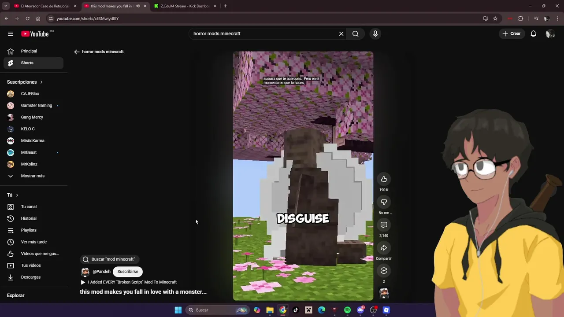
Task: Open the MrKolinz subscription channel
Action: tap(33, 164)
